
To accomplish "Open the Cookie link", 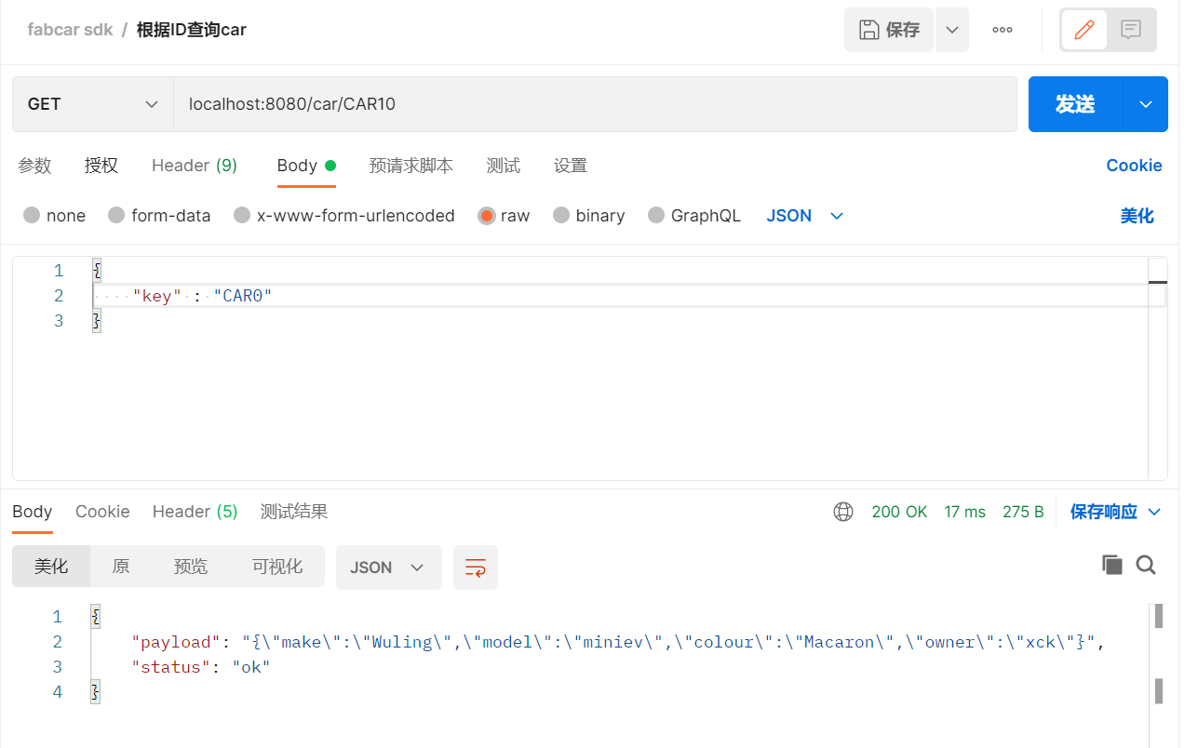I will tap(1134, 165).
